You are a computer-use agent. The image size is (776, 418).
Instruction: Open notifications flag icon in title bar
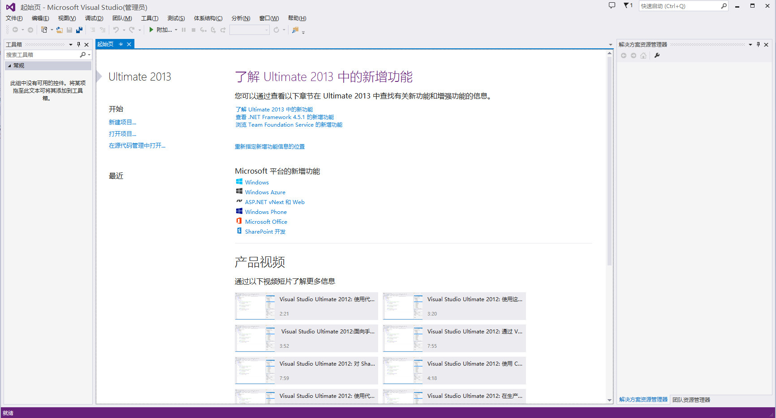[x=628, y=5]
